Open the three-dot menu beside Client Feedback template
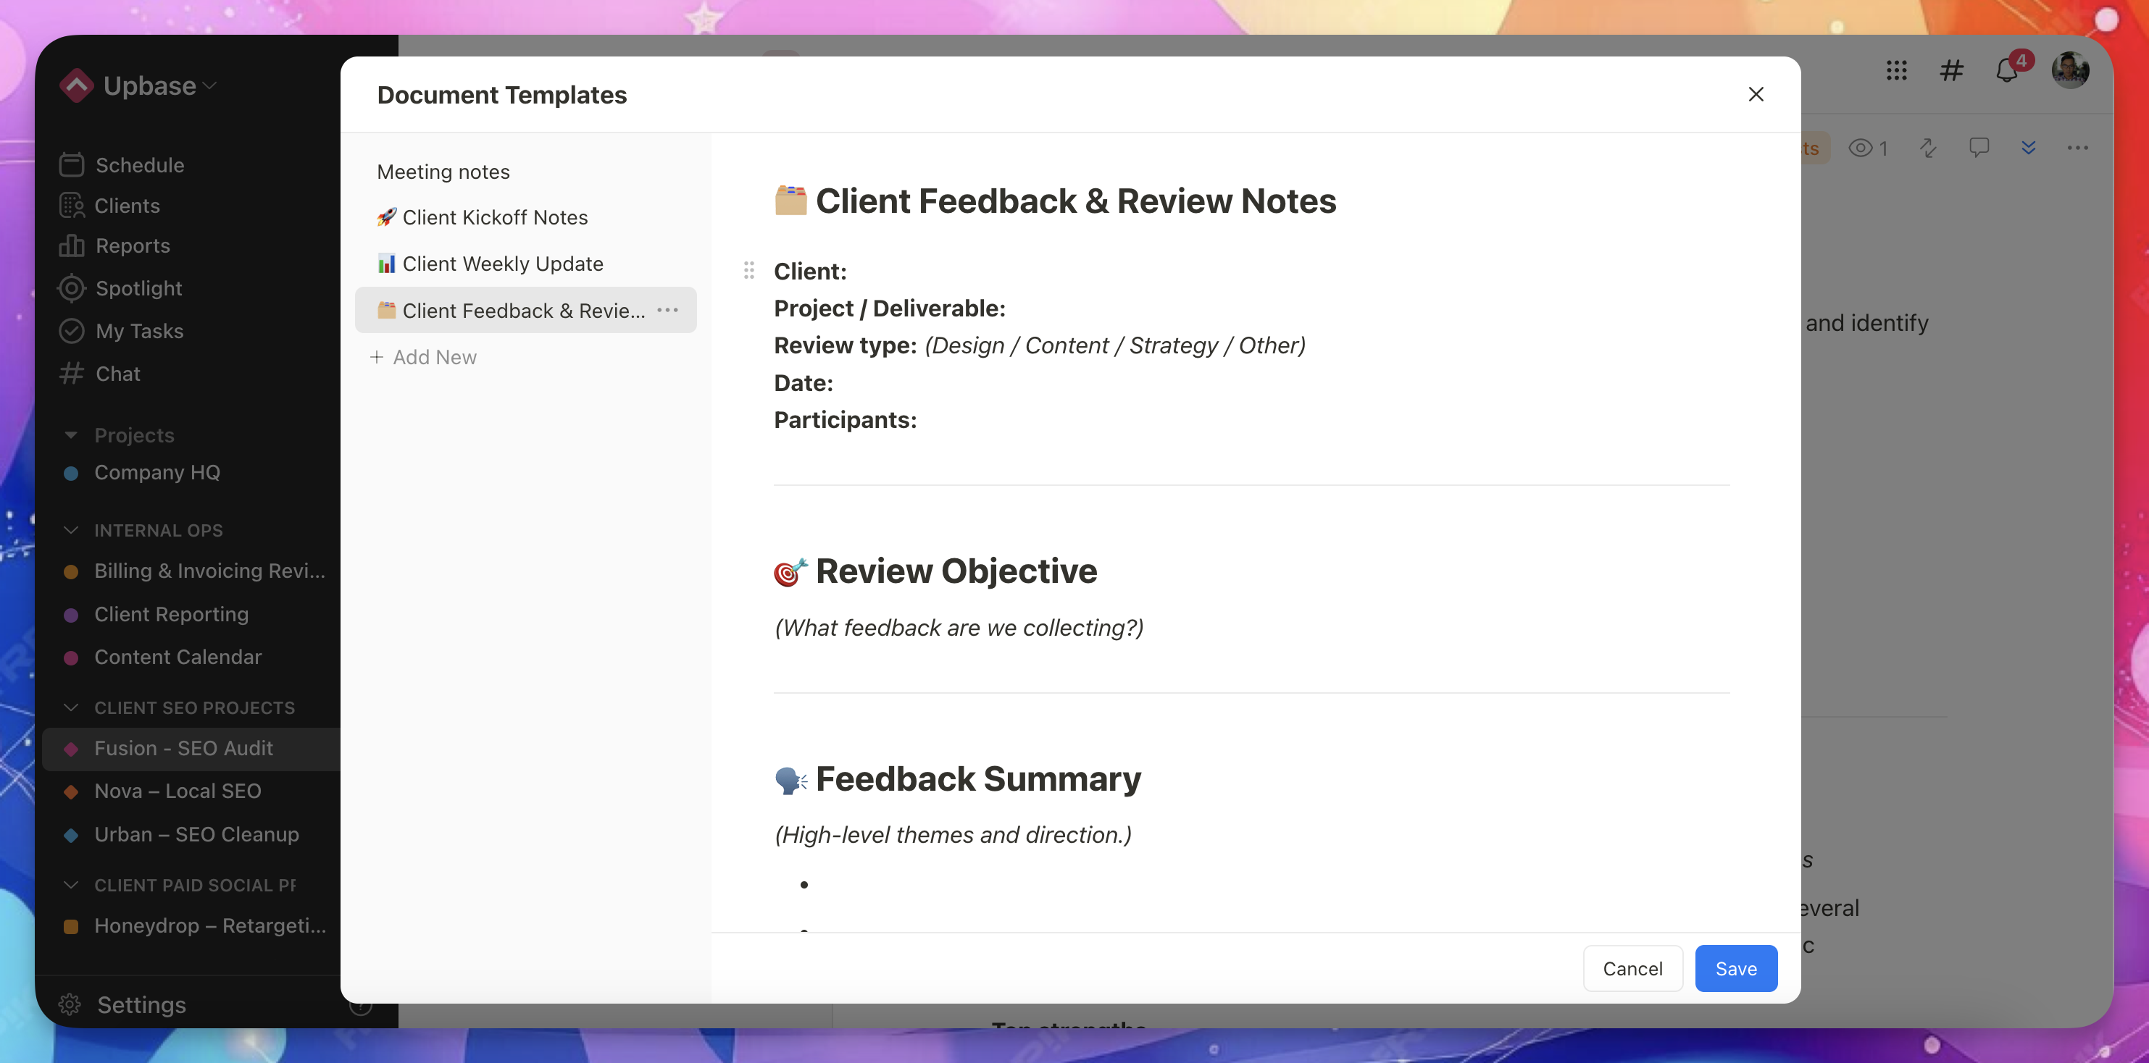The image size is (2149, 1063). (x=667, y=310)
